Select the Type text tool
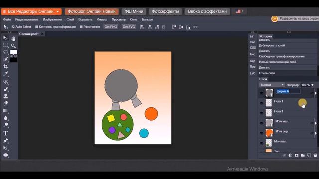Image resolution: width=319 pixels, height=179 pixels. point(5,133)
